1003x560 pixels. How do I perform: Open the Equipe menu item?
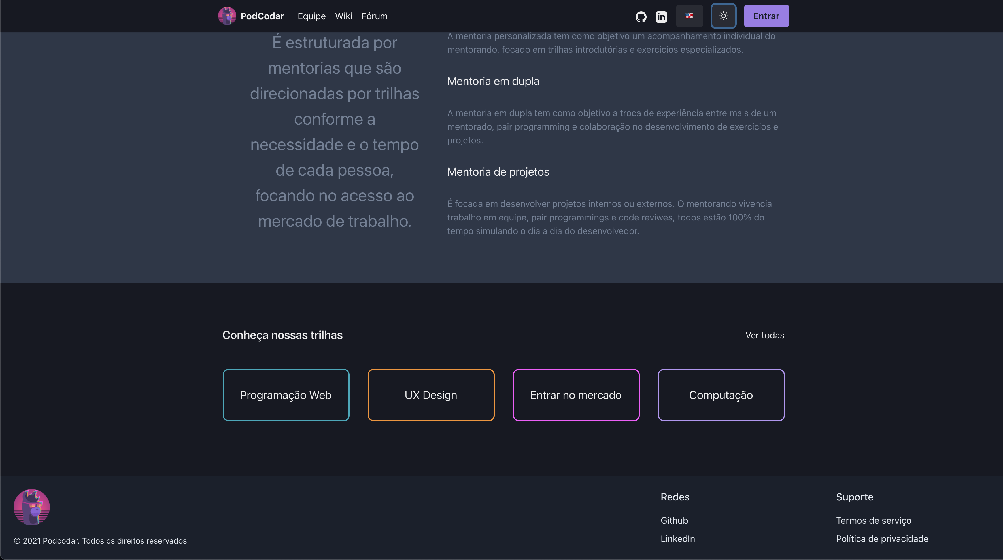point(311,16)
